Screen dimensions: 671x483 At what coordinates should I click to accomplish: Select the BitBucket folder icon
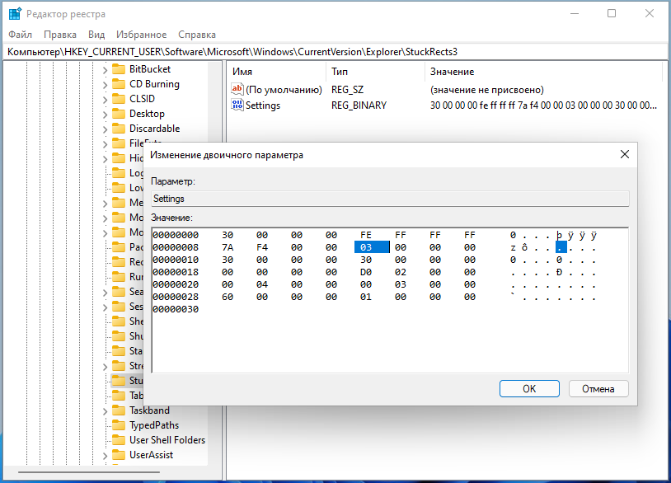click(118, 69)
